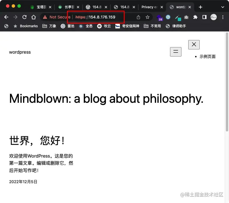Viewport: 229px width, 203px height.
Task: Close the Privacy error tab
Action: [x=162, y=7]
